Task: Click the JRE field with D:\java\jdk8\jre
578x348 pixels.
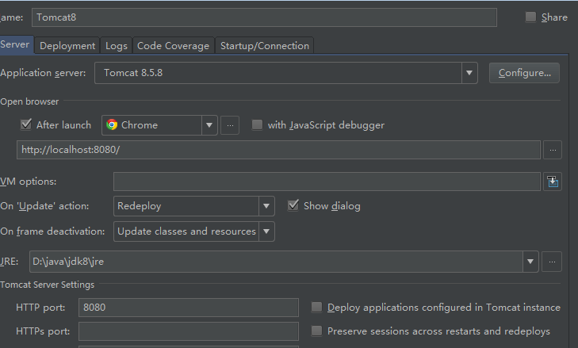Action: click(276, 262)
